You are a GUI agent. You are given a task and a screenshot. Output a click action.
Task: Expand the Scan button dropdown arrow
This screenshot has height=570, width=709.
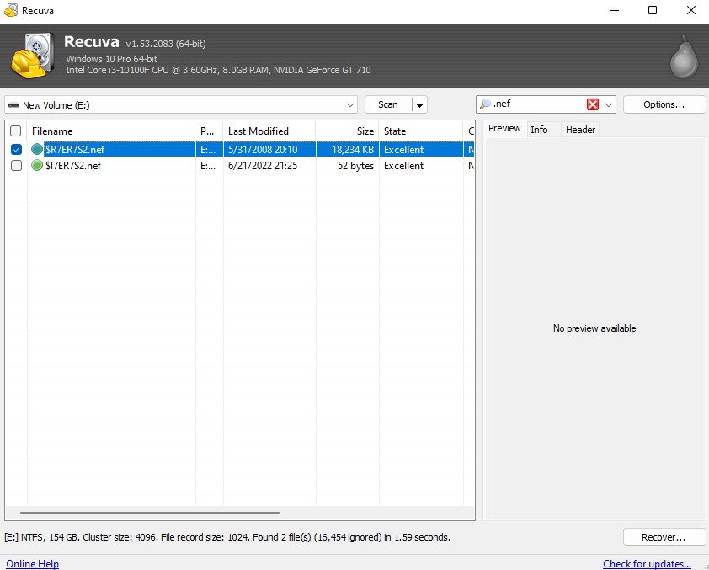[x=419, y=105]
